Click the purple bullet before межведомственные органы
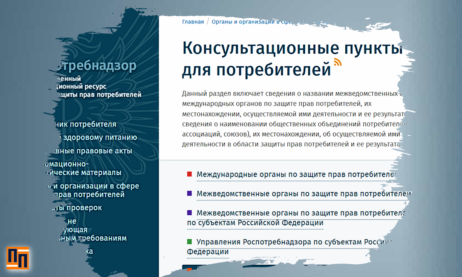 tap(189, 193)
